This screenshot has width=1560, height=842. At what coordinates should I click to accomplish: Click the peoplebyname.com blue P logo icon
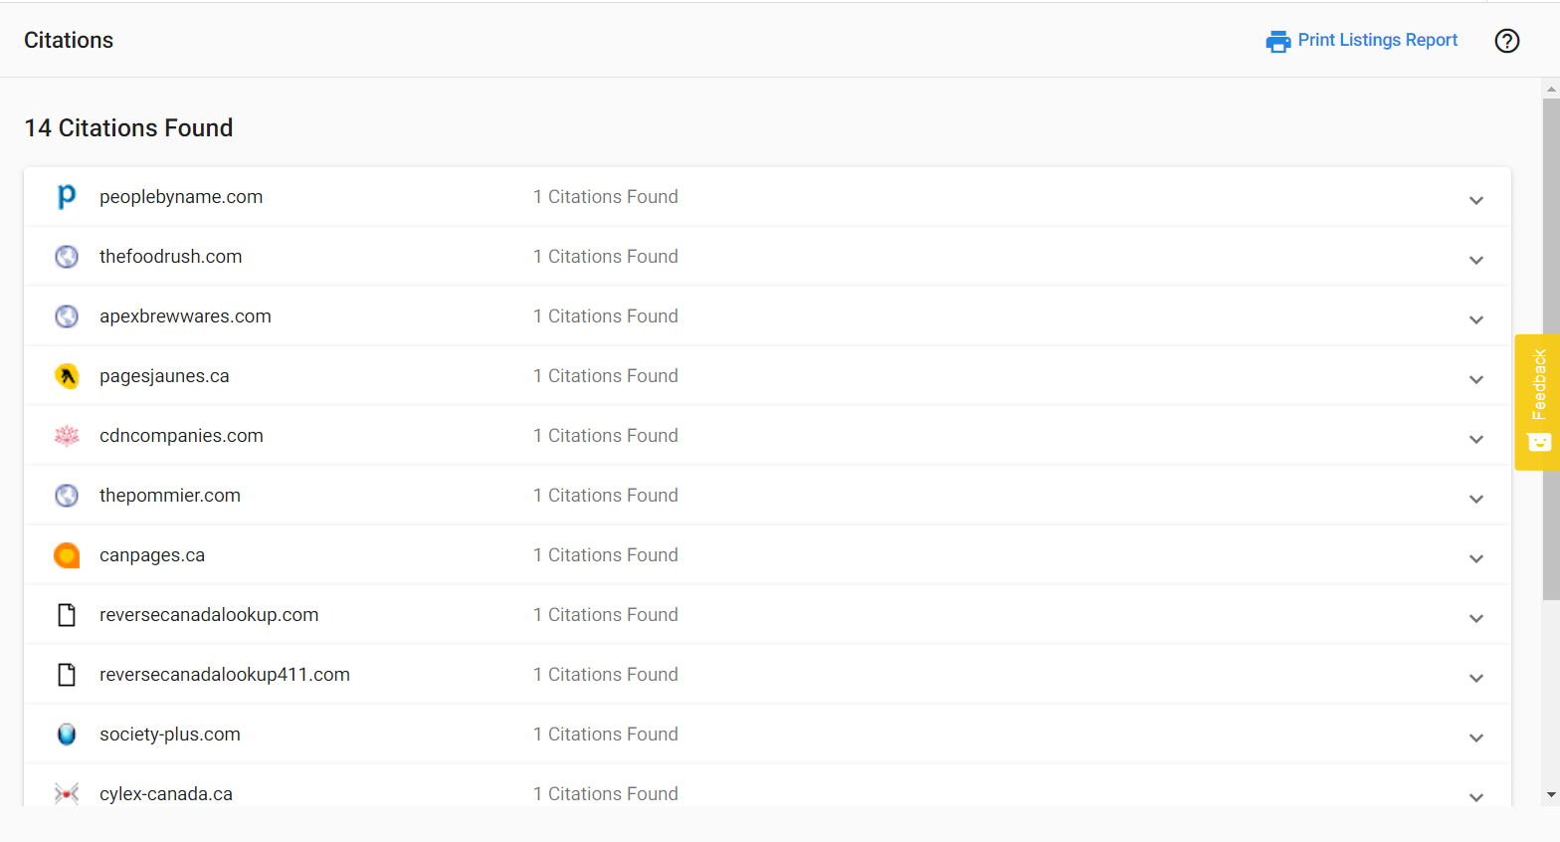pyautogui.click(x=67, y=197)
